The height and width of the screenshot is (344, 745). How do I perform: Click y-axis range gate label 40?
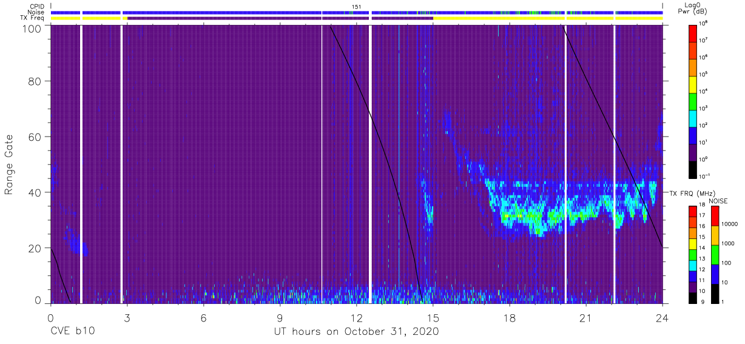[x=36, y=192]
